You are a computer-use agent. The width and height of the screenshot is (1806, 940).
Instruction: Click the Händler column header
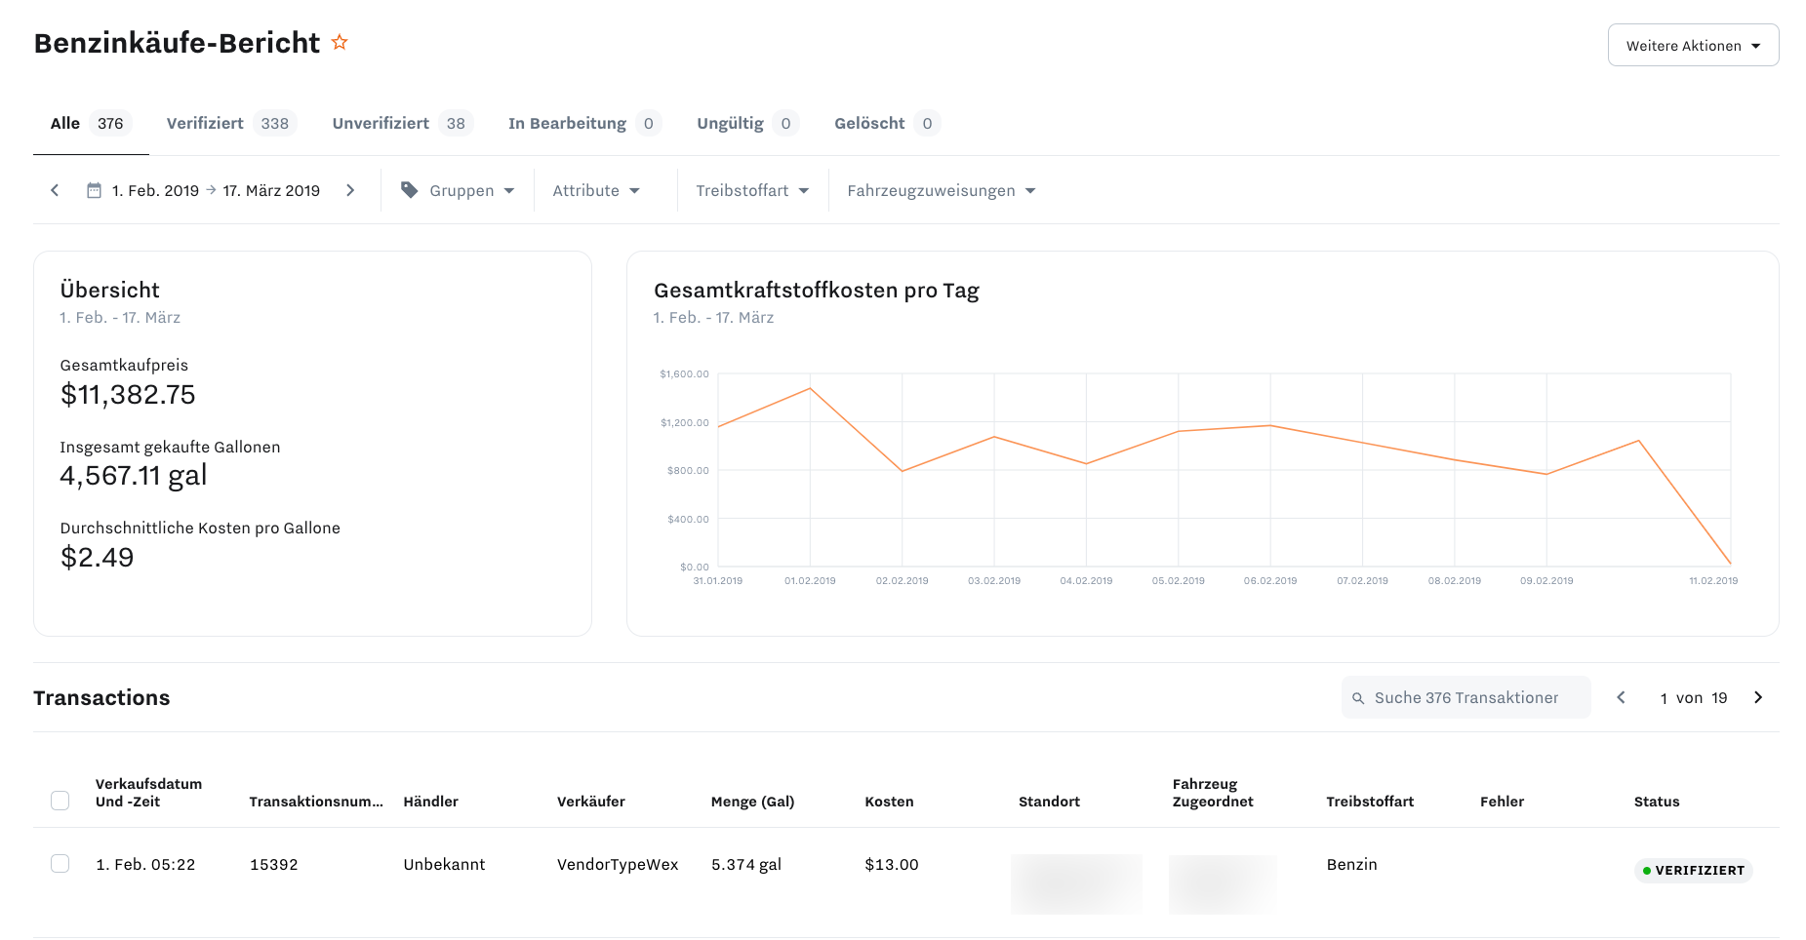tap(430, 802)
